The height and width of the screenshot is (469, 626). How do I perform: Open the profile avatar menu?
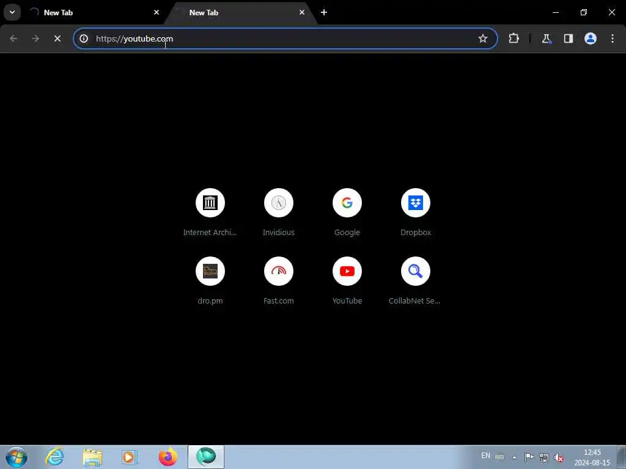[x=590, y=38]
